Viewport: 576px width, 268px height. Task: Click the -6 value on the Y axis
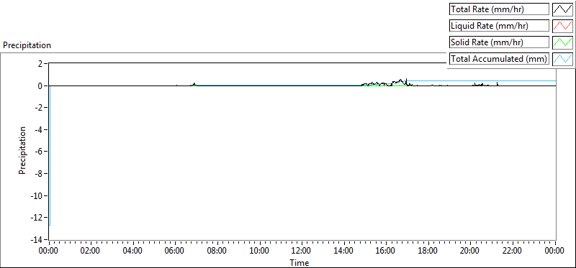coord(38,152)
